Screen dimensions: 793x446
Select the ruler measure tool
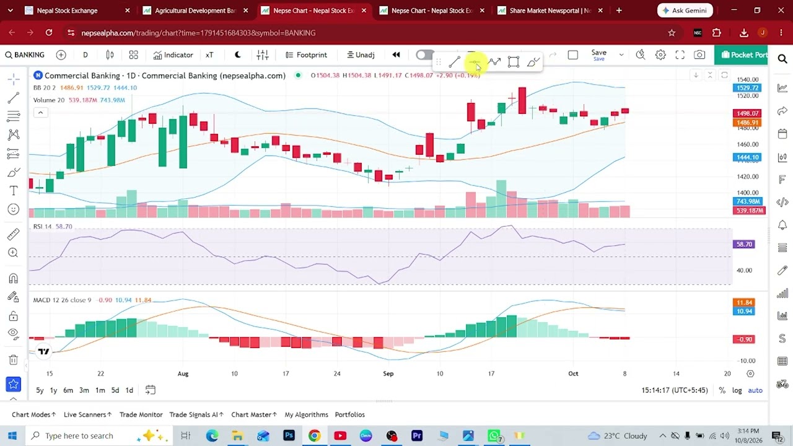click(x=13, y=235)
